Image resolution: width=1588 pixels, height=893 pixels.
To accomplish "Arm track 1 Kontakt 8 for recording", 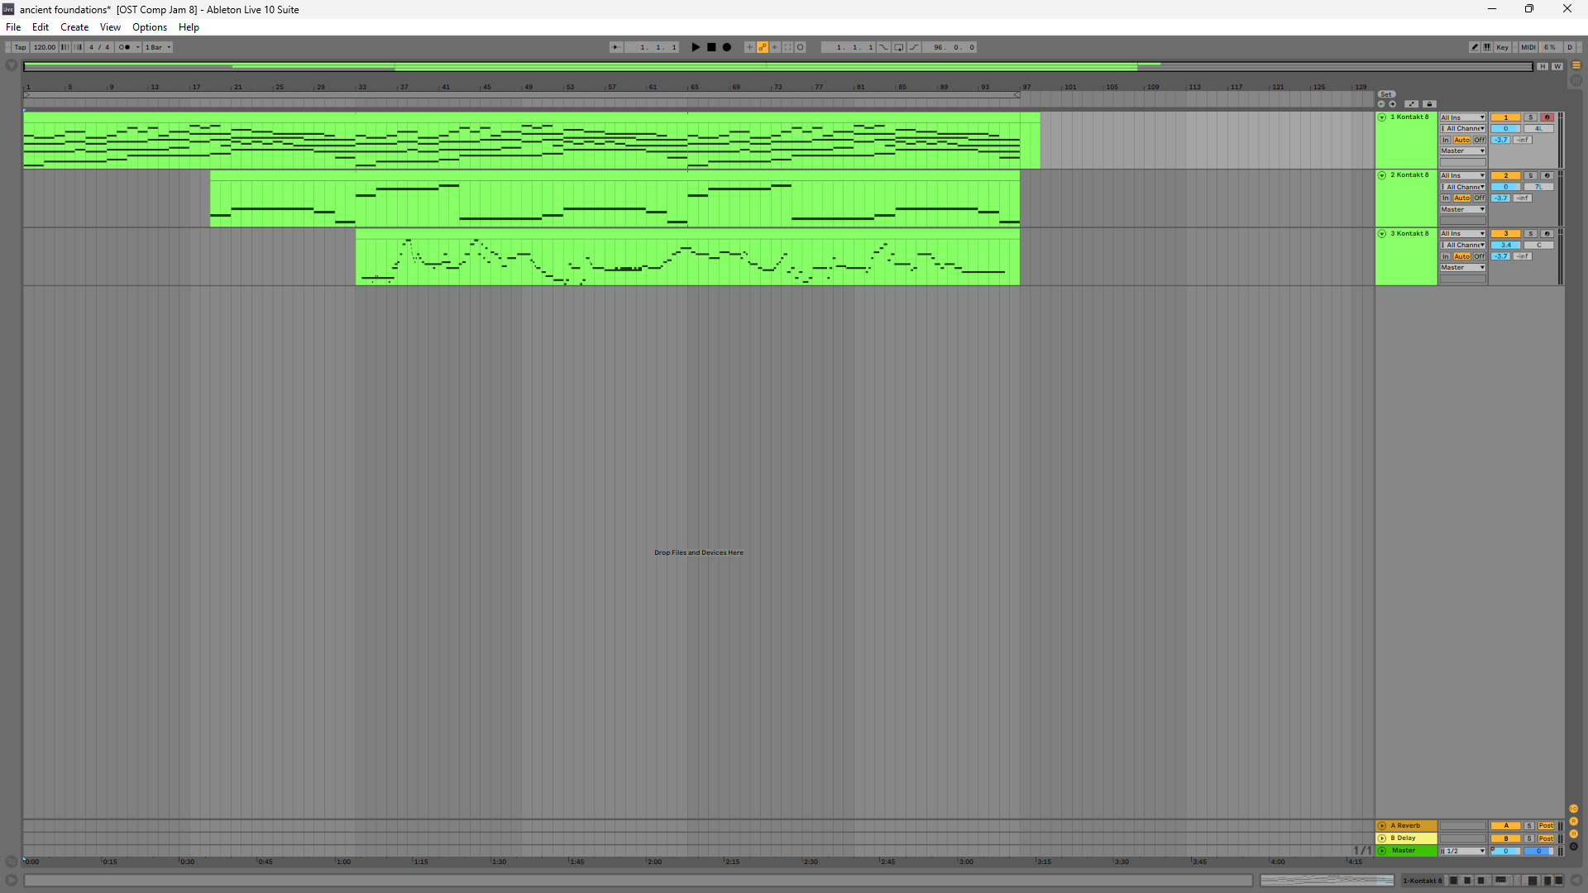I will tap(1547, 117).
